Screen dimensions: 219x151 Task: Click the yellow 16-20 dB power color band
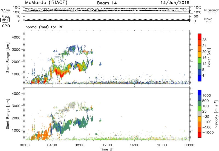click(x=200, y=54)
